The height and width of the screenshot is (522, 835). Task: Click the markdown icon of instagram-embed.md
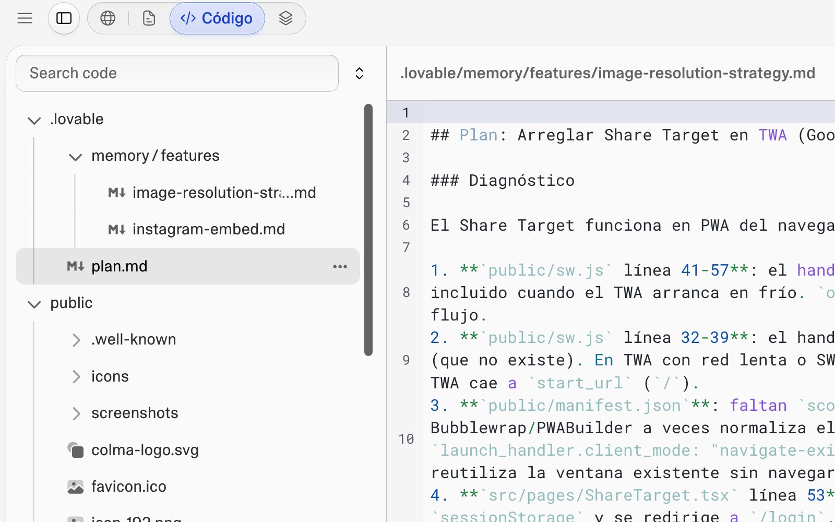[117, 229]
